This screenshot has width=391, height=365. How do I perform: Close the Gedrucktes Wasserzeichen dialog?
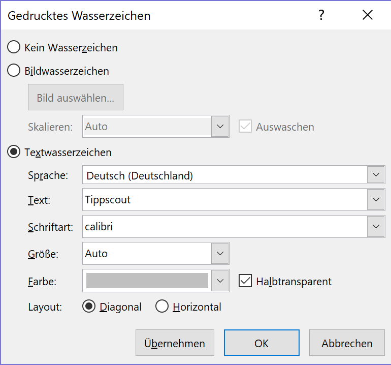(368, 15)
